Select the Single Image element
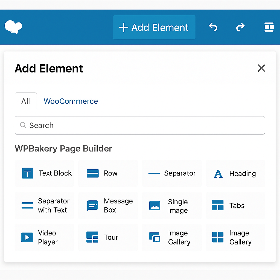The image size is (280, 280). (172, 205)
